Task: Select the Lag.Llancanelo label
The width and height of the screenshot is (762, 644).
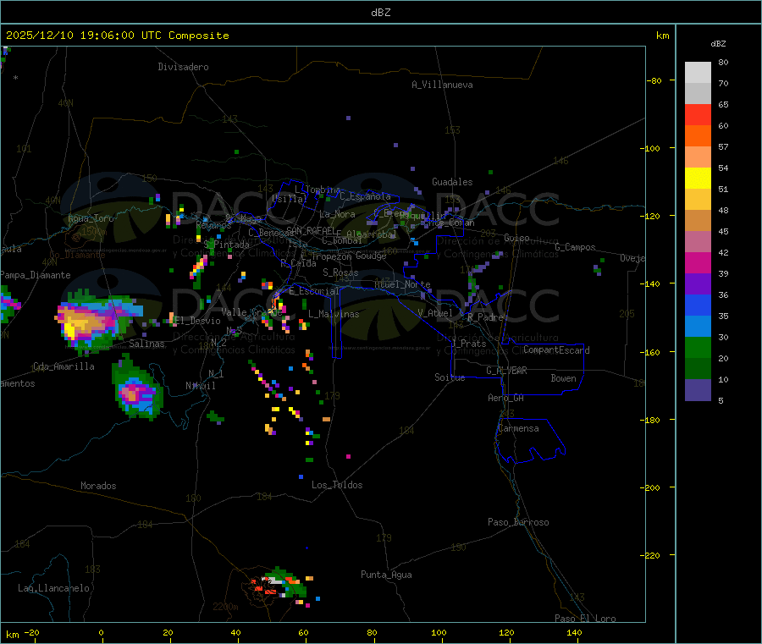Action: click(x=53, y=588)
